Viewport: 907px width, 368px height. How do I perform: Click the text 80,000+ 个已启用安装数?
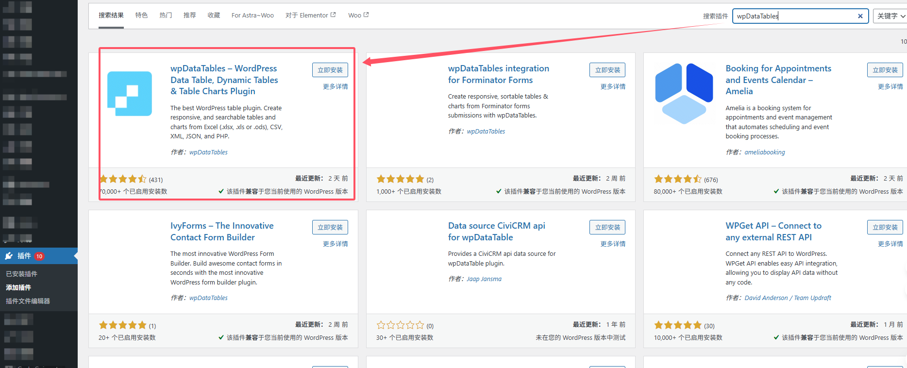click(688, 192)
